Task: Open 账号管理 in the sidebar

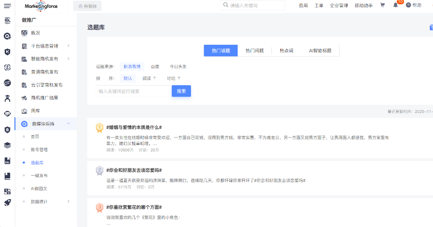Action: tap(39, 150)
